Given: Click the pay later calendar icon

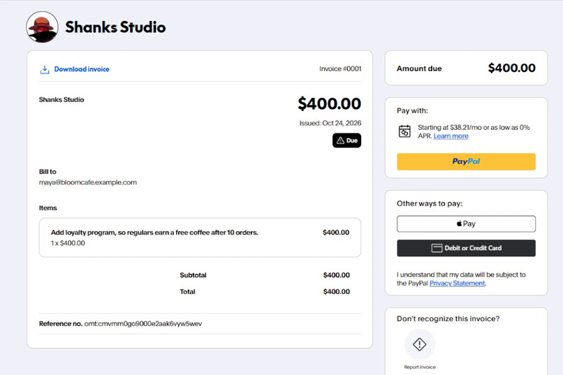Looking at the screenshot, I should click(404, 131).
